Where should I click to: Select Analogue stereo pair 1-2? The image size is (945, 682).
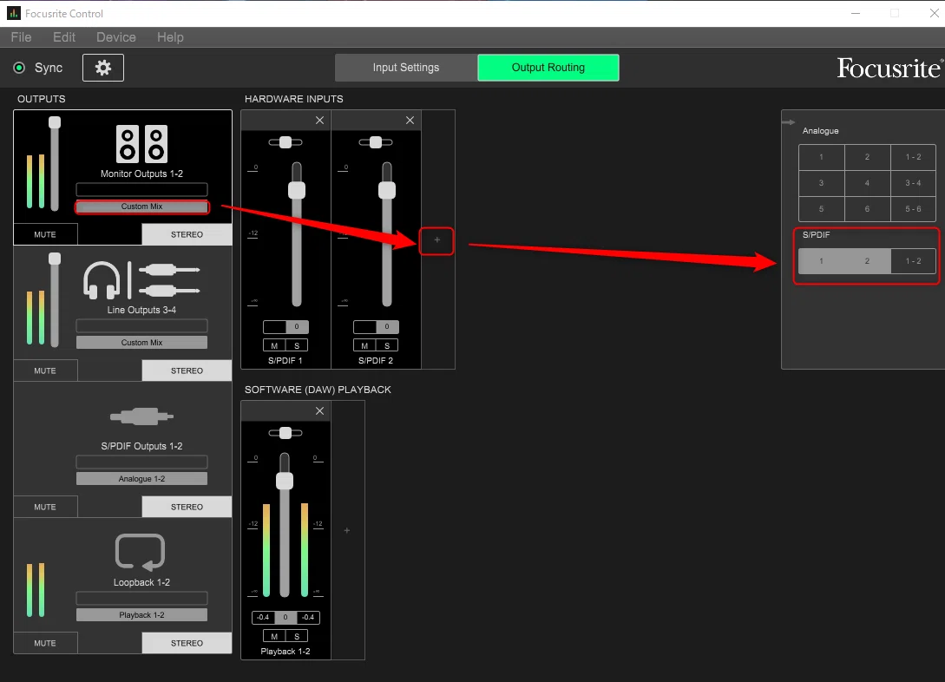coord(913,157)
